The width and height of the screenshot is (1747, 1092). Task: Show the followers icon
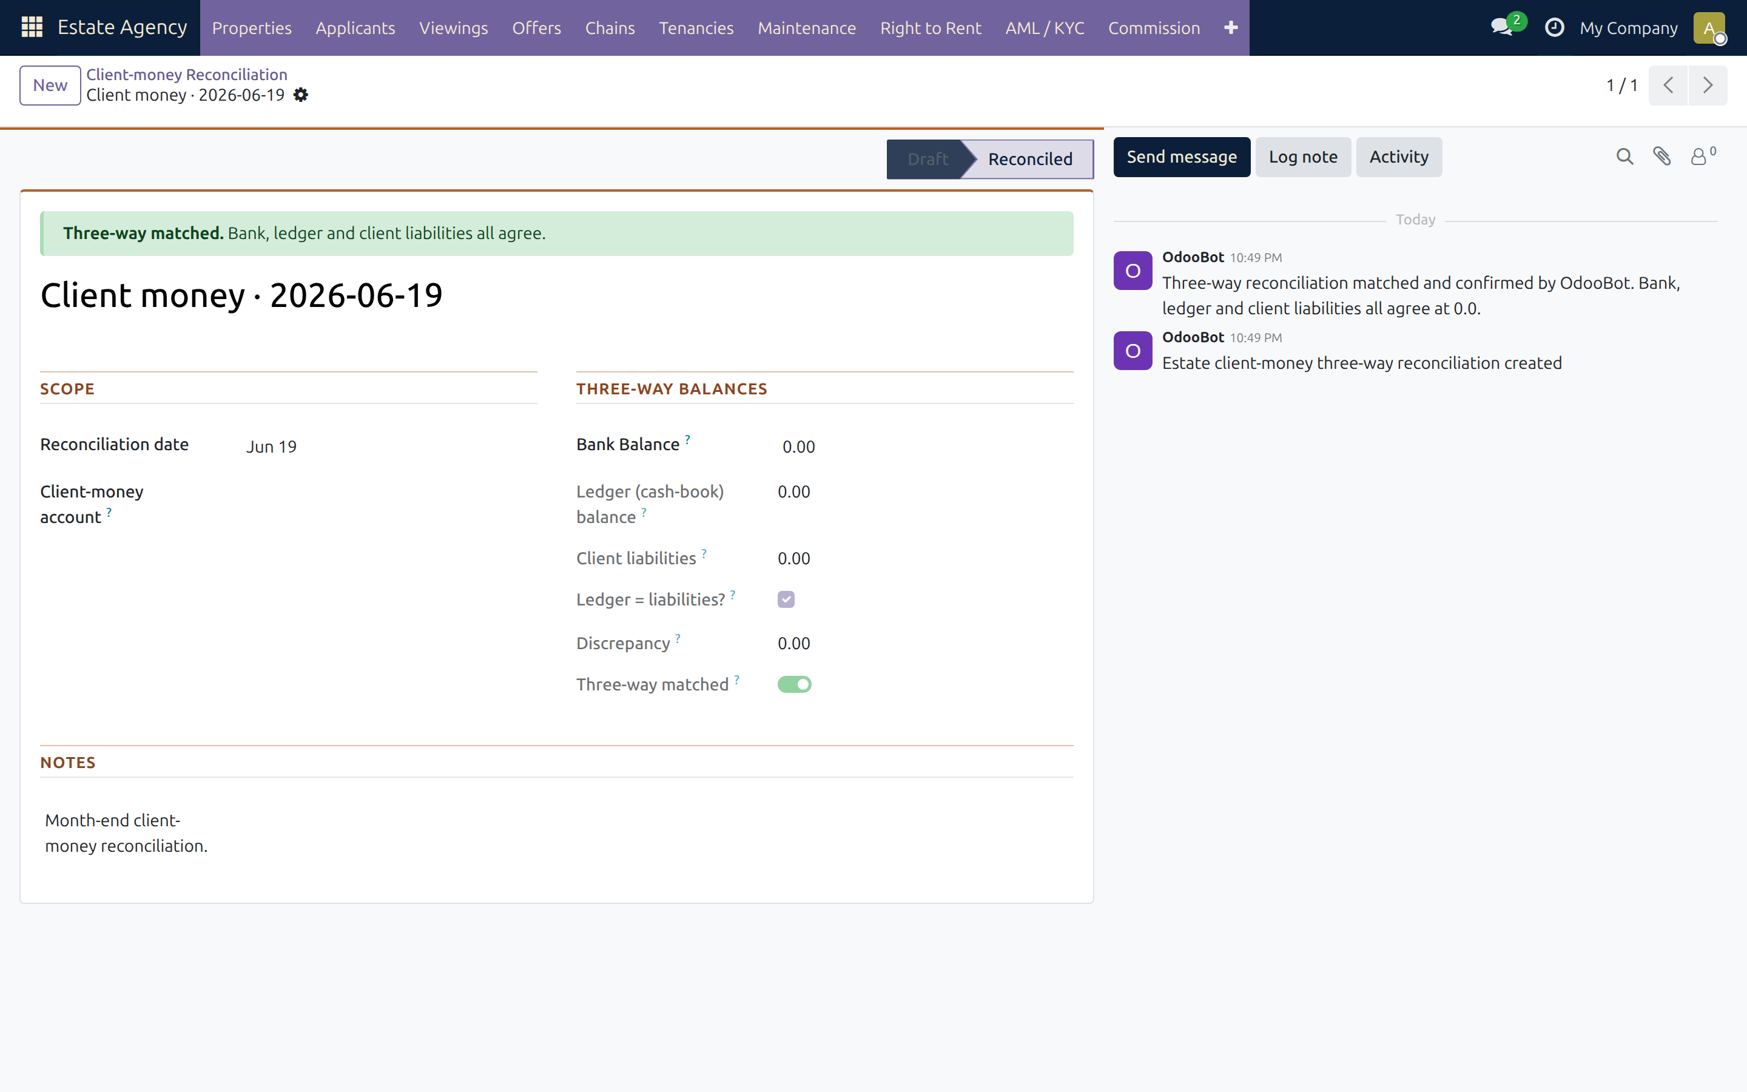click(1703, 156)
